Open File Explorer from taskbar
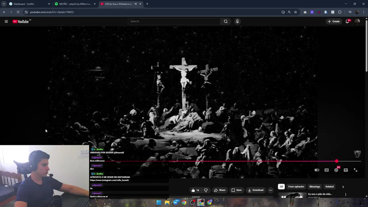This screenshot has height=207, width=368. coord(167,202)
